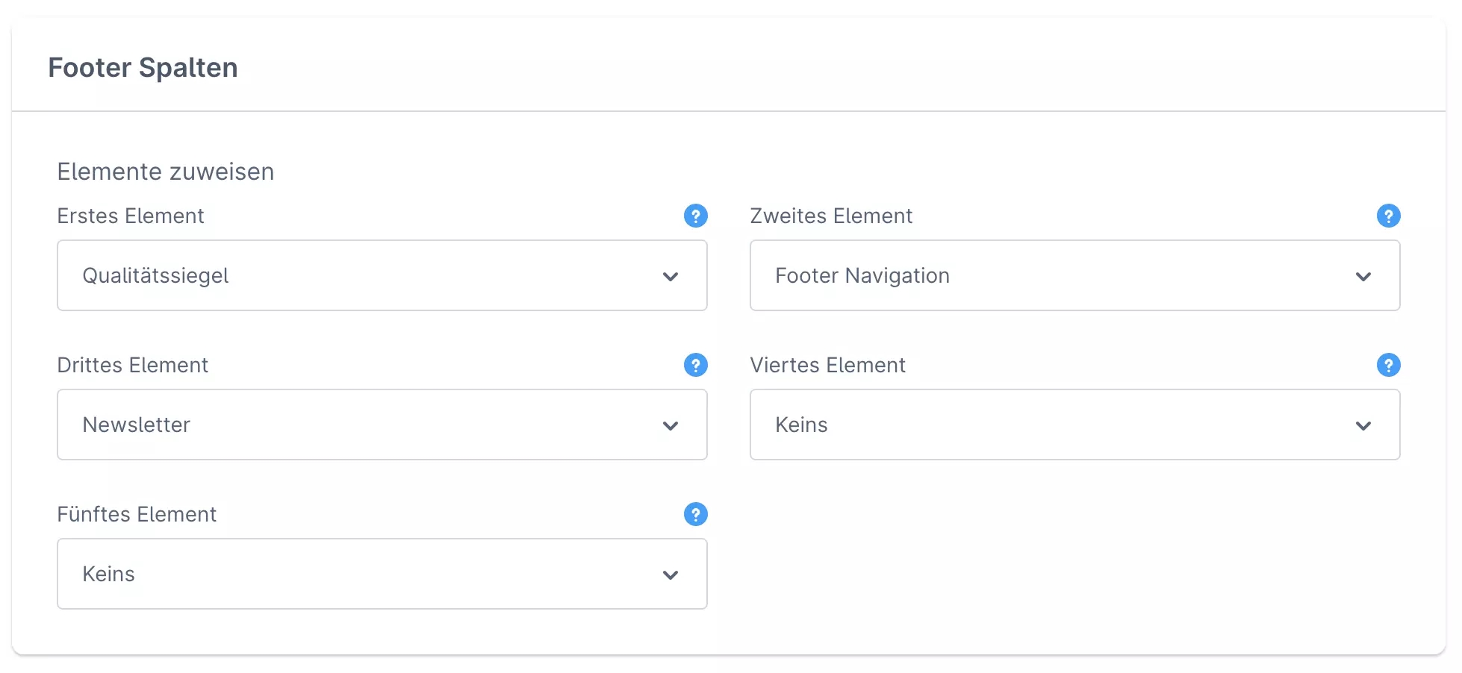This screenshot has width=1462, height=673.
Task: Click chevron arrow in Footer Navigation dropdown
Action: (x=1363, y=276)
